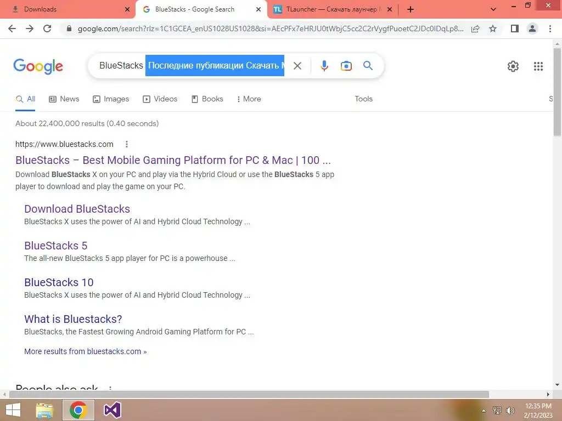Reload the current page
The width and height of the screenshot is (562, 421).
point(47,29)
